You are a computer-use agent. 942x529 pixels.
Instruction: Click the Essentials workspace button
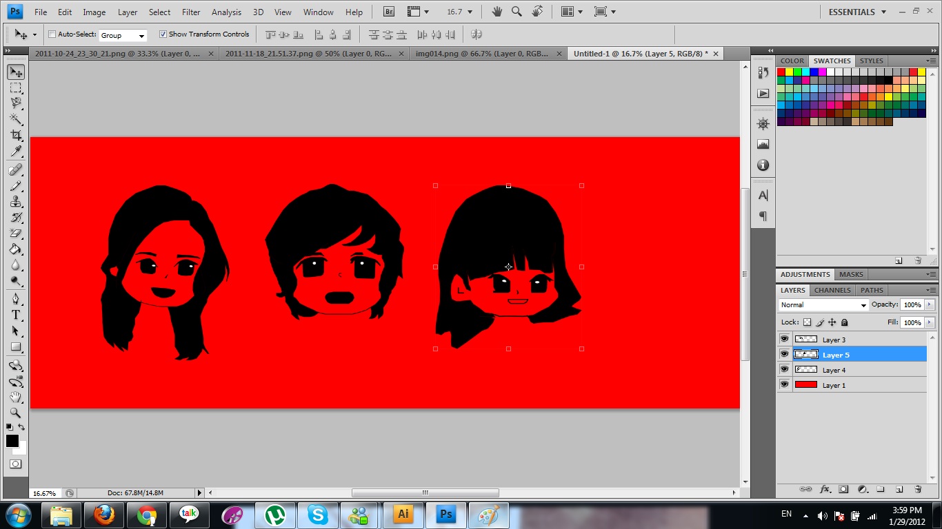point(852,12)
